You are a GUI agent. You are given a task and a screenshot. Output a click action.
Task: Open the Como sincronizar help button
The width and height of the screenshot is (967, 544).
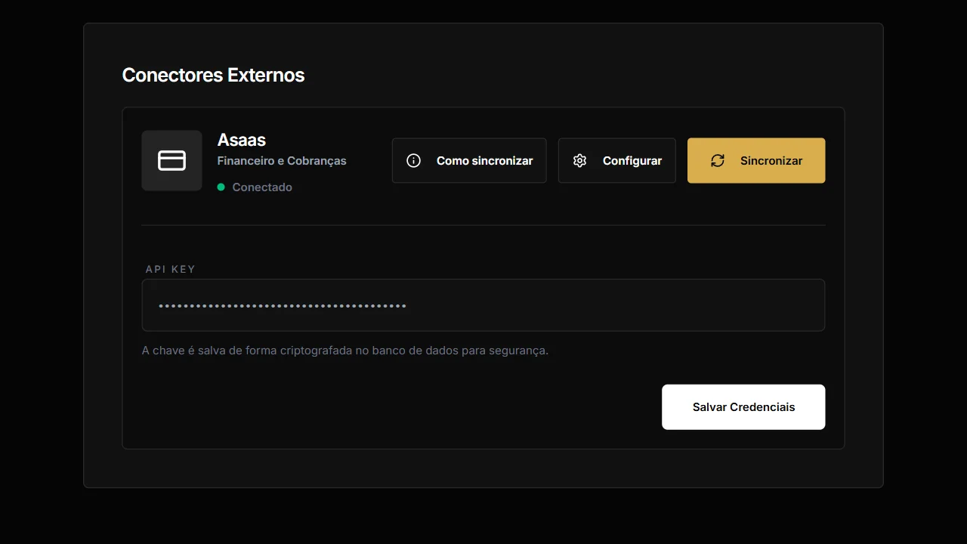click(x=469, y=160)
